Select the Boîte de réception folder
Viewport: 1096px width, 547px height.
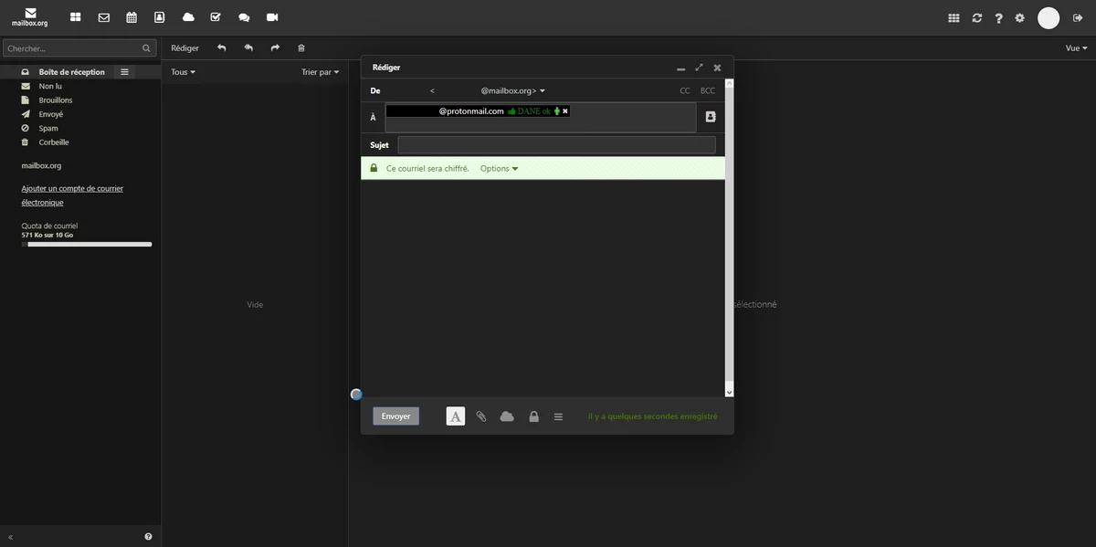pyautogui.click(x=71, y=72)
